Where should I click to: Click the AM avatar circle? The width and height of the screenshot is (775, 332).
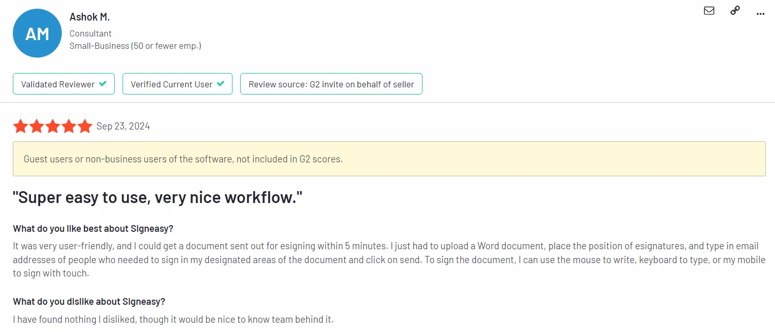[37, 33]
